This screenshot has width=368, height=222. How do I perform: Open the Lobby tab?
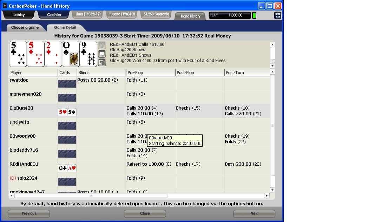[x=19, y=15]
